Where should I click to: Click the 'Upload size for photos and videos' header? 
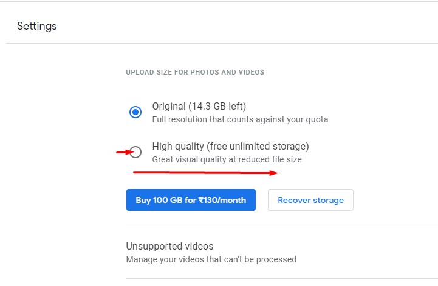click(x=195, y=72)
